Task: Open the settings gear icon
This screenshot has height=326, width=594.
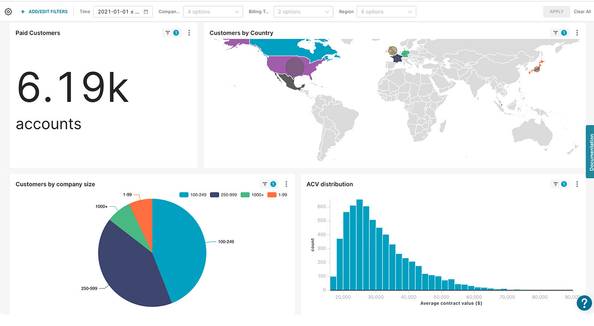Action: 8,11
